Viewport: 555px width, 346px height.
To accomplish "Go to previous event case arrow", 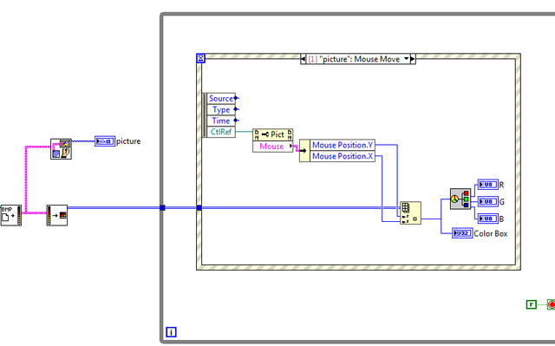I will 303,59.
